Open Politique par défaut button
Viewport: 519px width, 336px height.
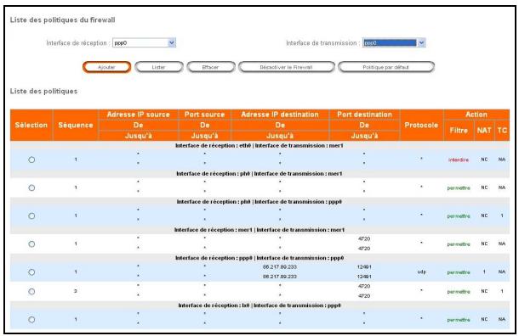tap(386, 67)
